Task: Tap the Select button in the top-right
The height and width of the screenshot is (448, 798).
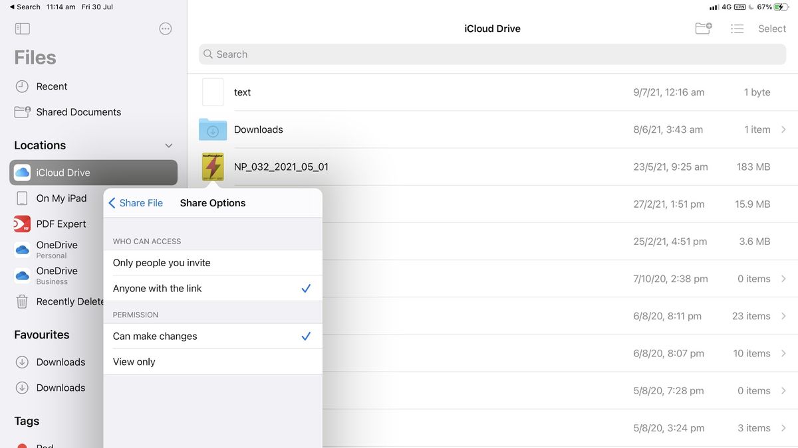Action: point(771,29)
